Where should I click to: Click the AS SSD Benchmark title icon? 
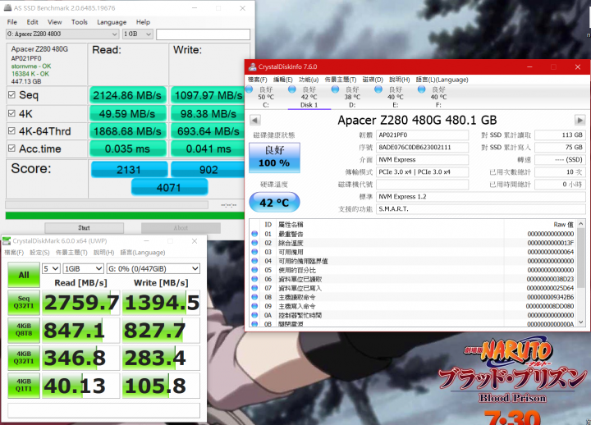(x=7, y=8)
